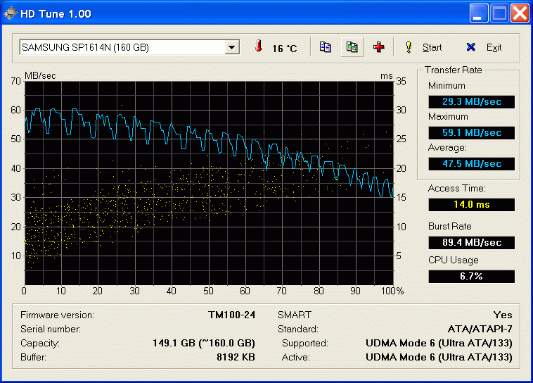Click the MB/sec axis label on graph
This screenshot has width=533, height=383.
click(x=40, y=75)
